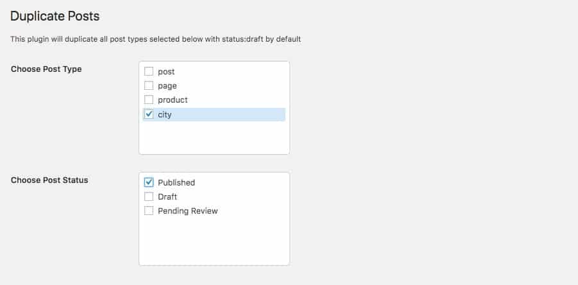Viewport: 578px width, 285px height.
Task: Click the Choose Post Type field label
Action: (46, 69)
